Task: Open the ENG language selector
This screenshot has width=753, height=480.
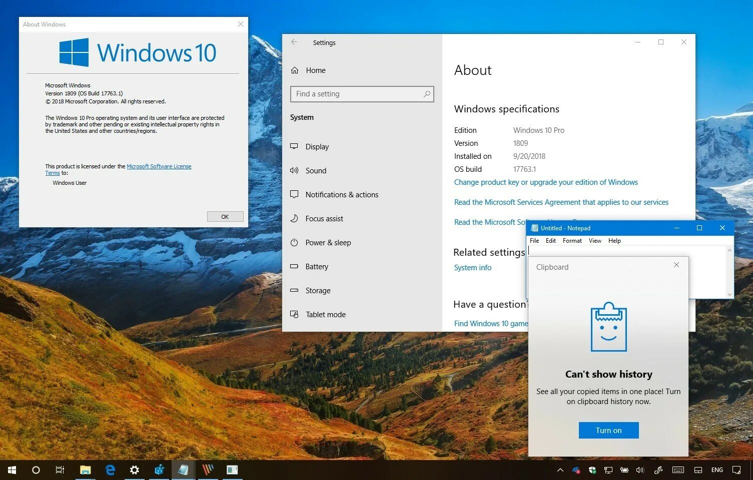Action: (717, 470)
